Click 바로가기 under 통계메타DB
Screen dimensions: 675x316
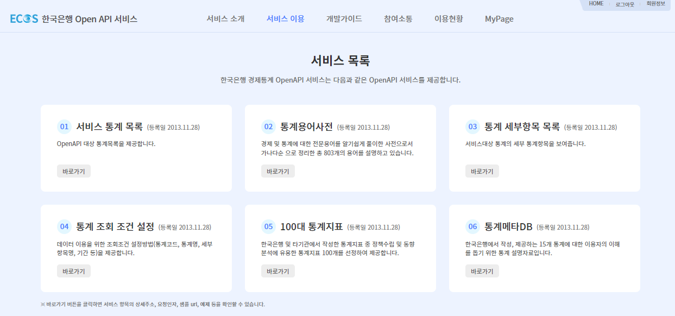coord(482,271)
